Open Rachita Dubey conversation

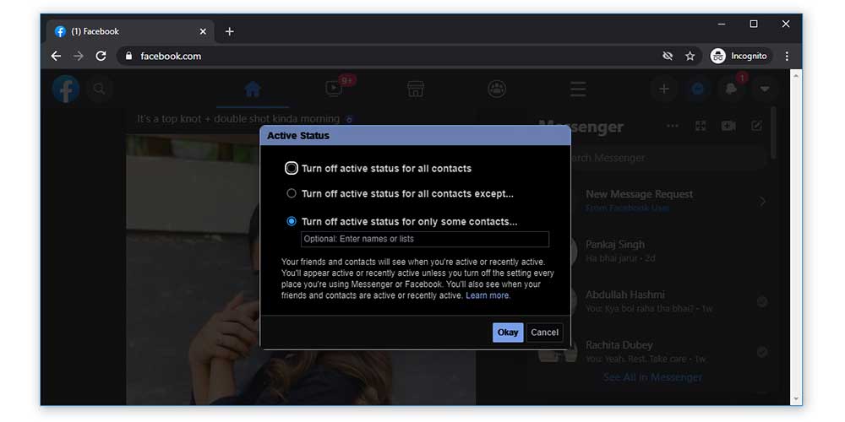point(653,351)
